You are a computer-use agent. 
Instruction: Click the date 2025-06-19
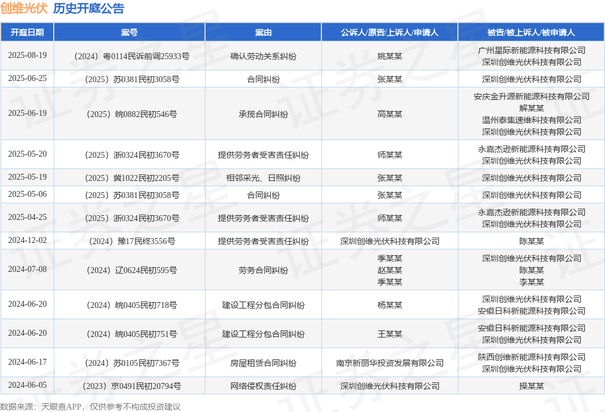27,113
